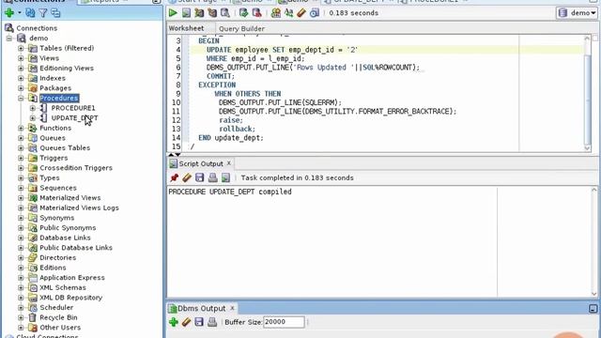Close the Script Output tab
The width and height of the screenshot is (601, 338).
pyautogui.click(x=229, y=163)
